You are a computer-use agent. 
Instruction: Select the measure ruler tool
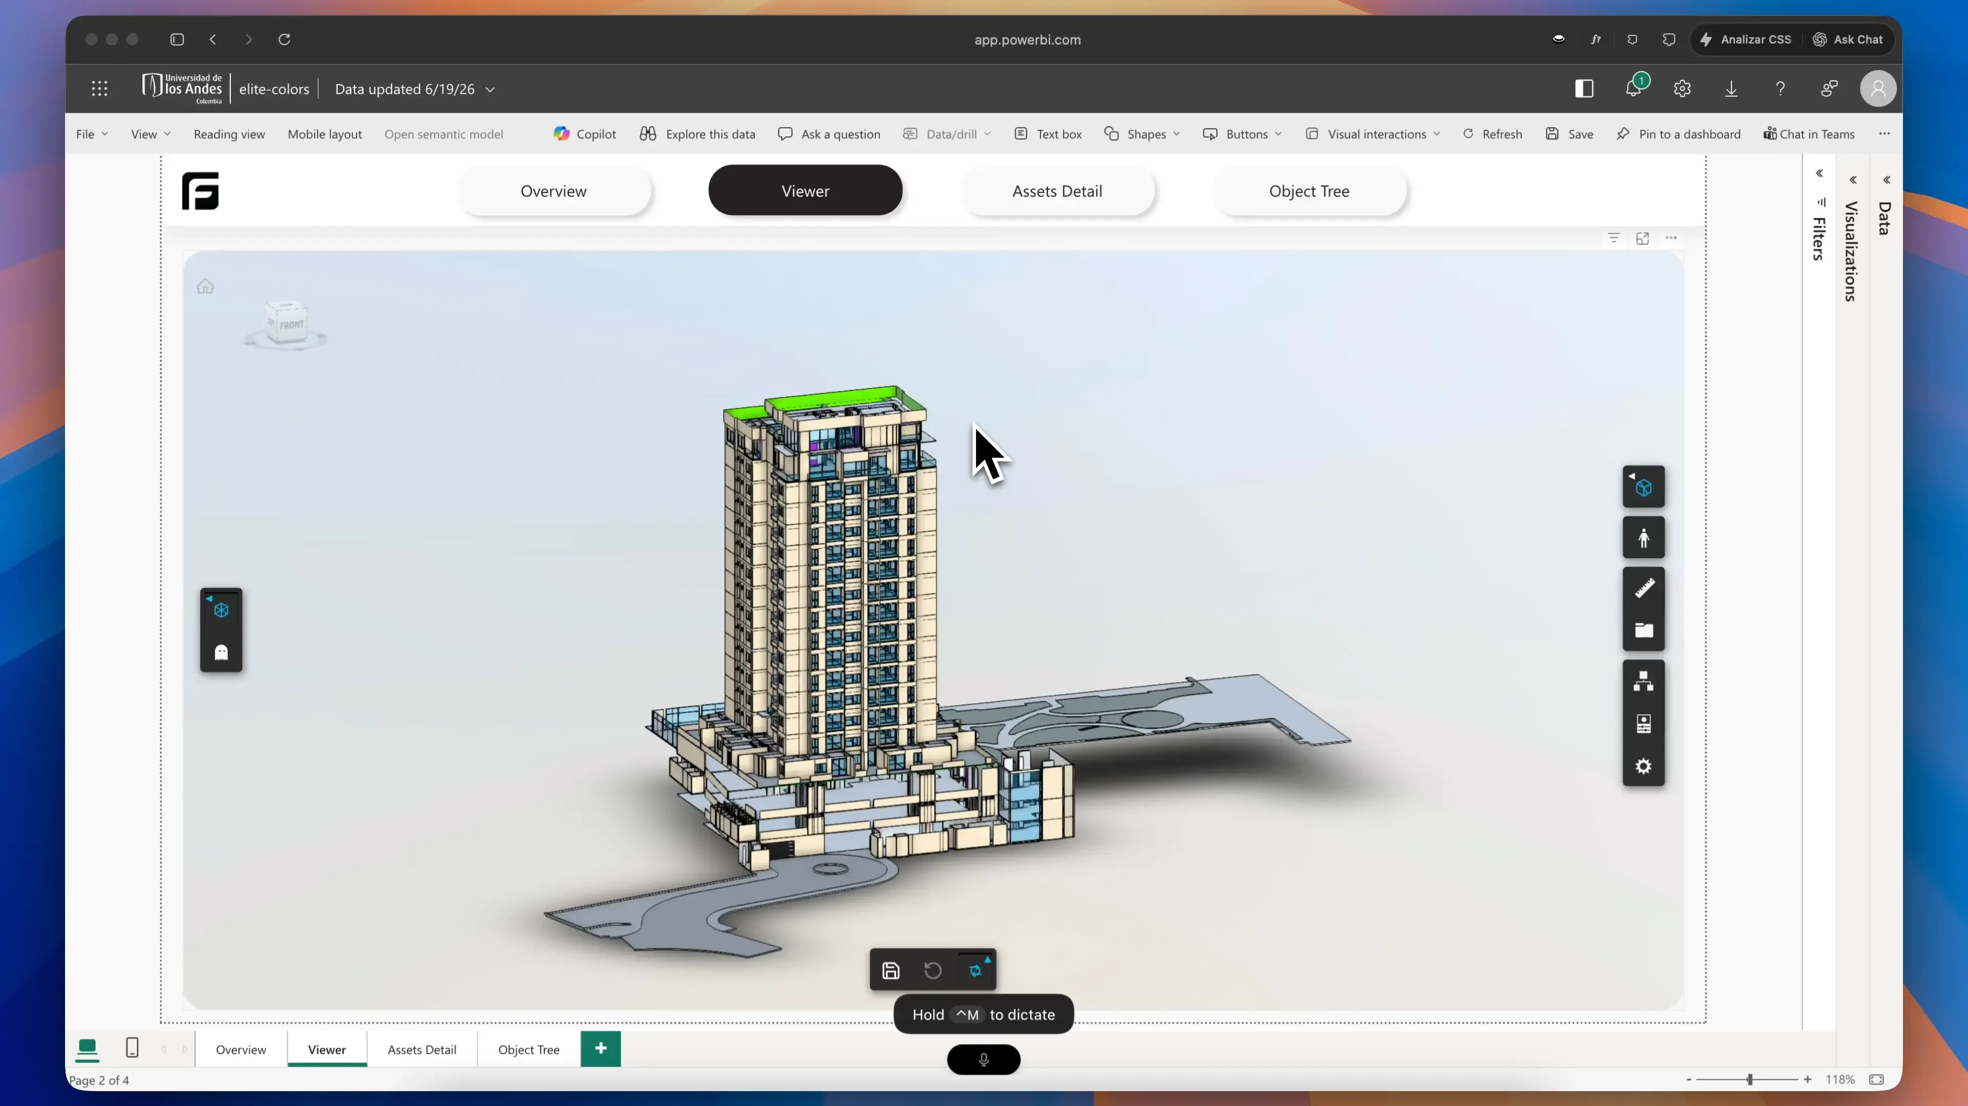tap(1644, 589)
